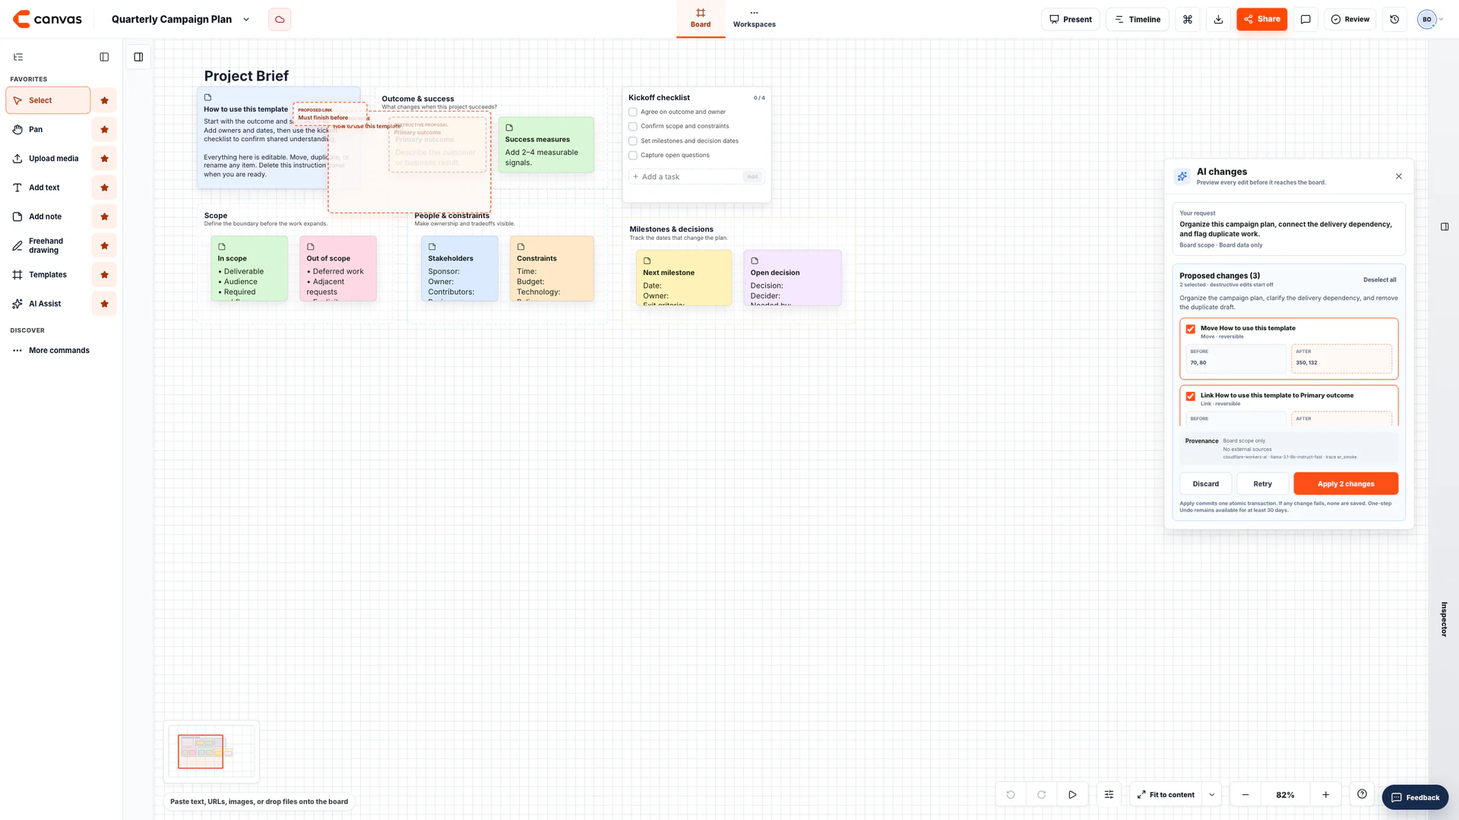1459x820 pixels.
Task: Click the undo icon in bottom toolbar
Action: tap(1010, 794)
